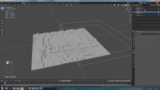This screenshot has height=90, width=160.
Task: Open the Object properties tab icon
Action: point(133,50)
